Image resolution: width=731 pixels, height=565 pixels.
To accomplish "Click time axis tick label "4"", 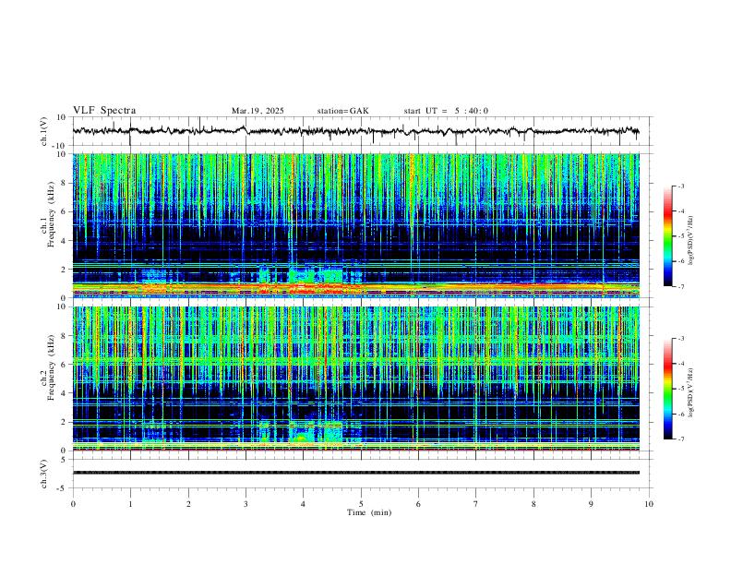I will pyautogui.click(x=304, y=504).
